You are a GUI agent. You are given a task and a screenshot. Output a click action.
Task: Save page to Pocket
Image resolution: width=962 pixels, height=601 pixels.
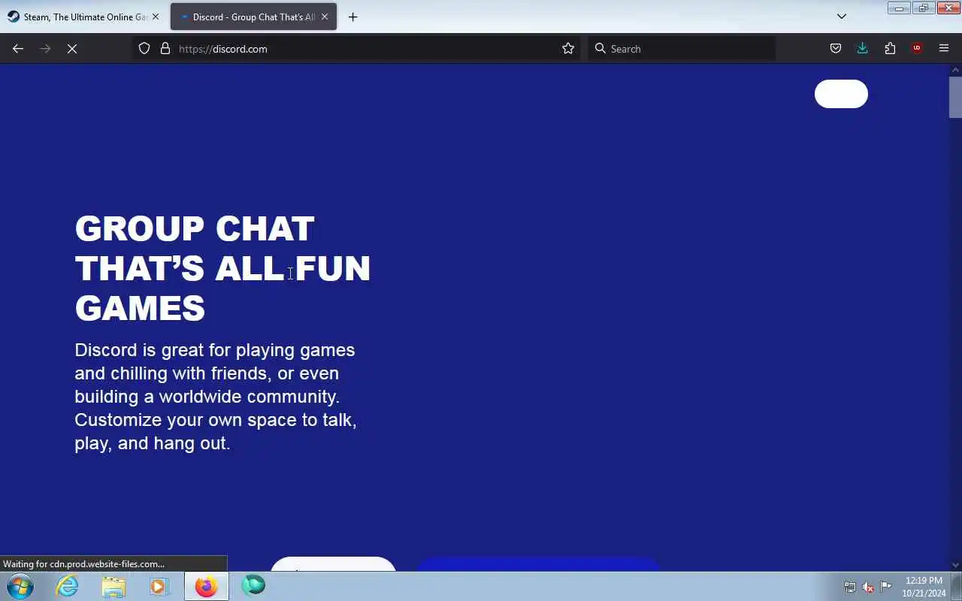[x=836, y=49]
